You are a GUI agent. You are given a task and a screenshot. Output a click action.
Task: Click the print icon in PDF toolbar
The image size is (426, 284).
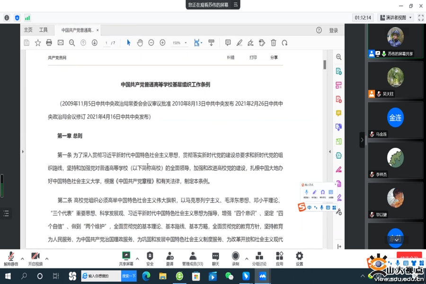pyautogui.click(x=49, y=43)
